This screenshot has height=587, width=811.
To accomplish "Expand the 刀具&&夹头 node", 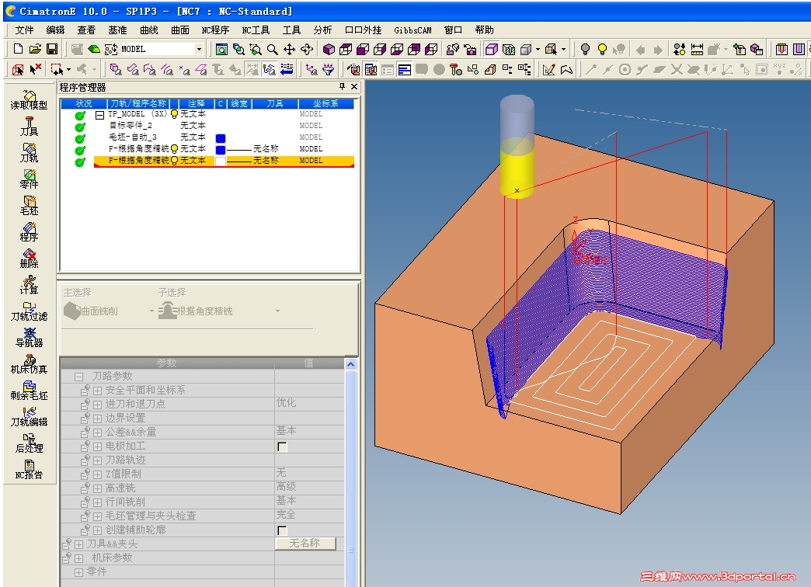I will (x=78, y=544).
